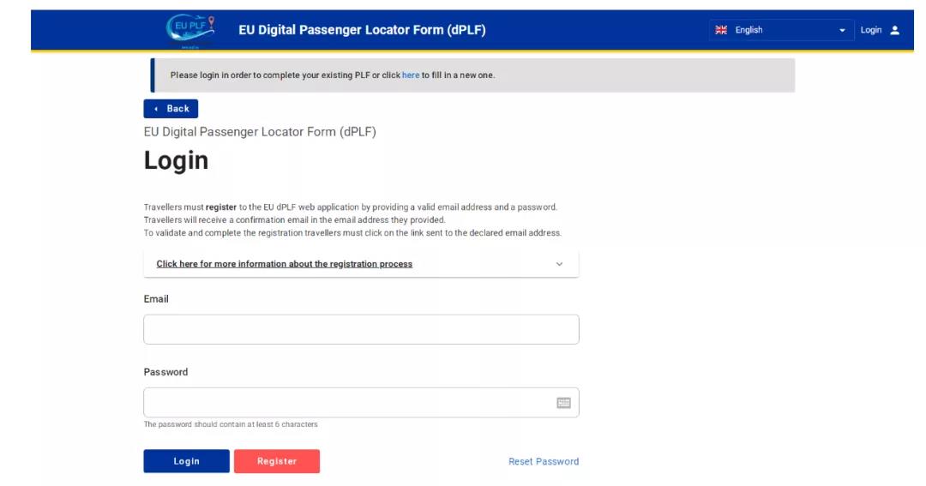Click the header title EU Digital Passenger Locator Form
Viewport: 926px width, 486px height.
pos(362,30)
